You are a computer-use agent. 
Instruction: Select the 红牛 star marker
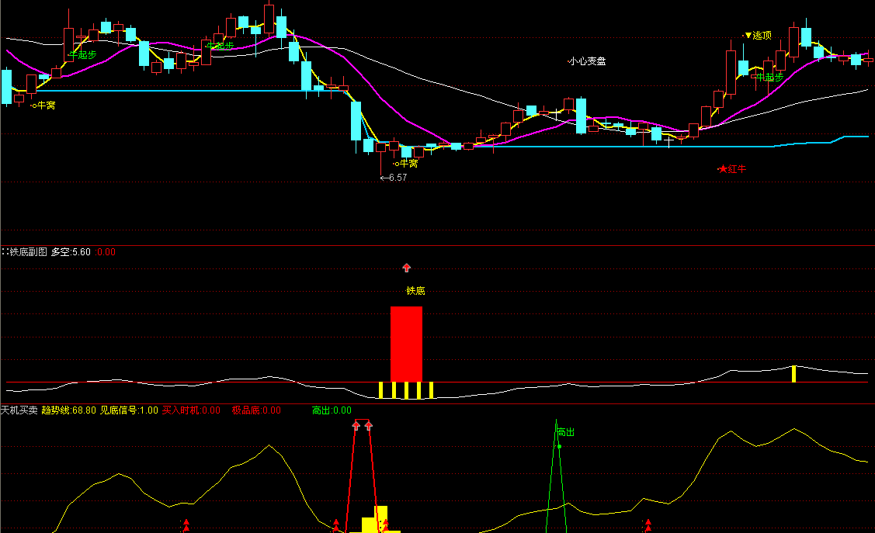click(732, 169)
